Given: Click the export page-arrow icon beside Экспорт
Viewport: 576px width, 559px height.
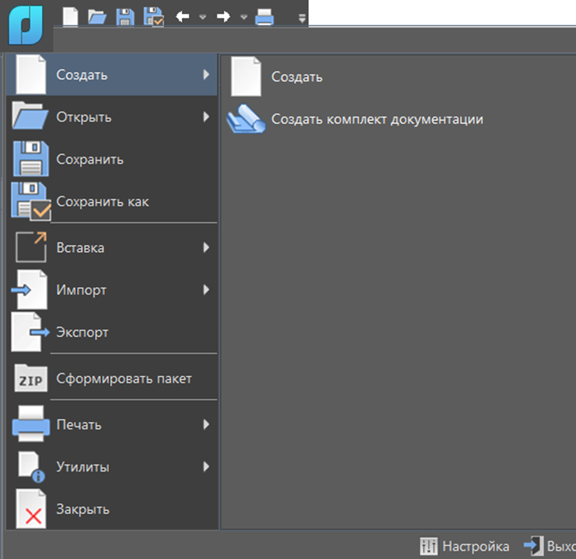Looking at the screenshot, I should pos(30,332).
